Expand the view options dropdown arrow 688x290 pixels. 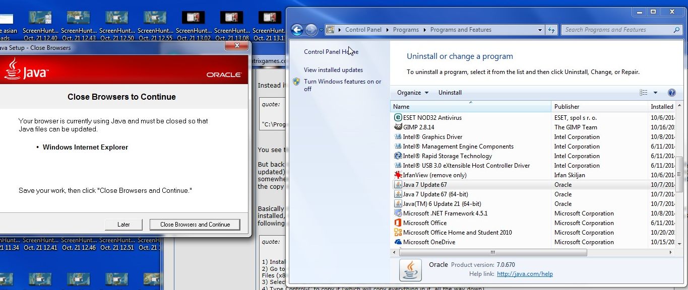(x=655, y=93)
